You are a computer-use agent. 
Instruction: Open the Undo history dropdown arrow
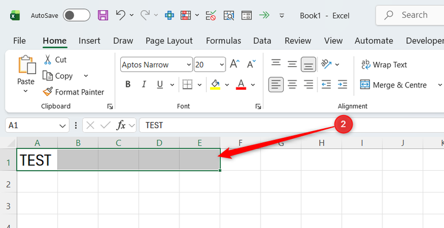(131, 15)
